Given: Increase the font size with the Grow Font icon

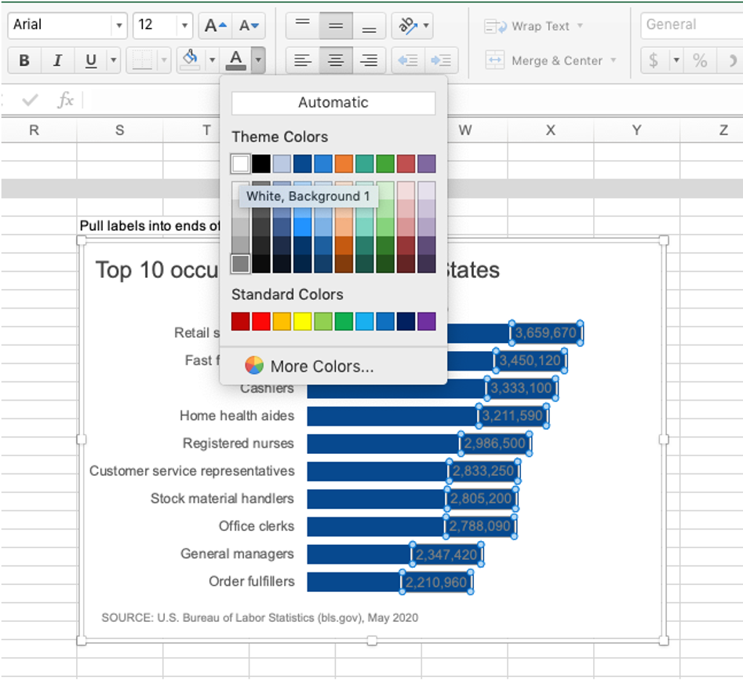Looking at the screenshot, I should click(209, 25).
